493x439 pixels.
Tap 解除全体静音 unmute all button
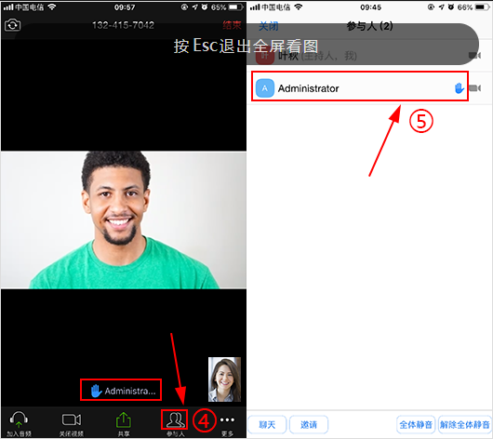pos(465,424)
